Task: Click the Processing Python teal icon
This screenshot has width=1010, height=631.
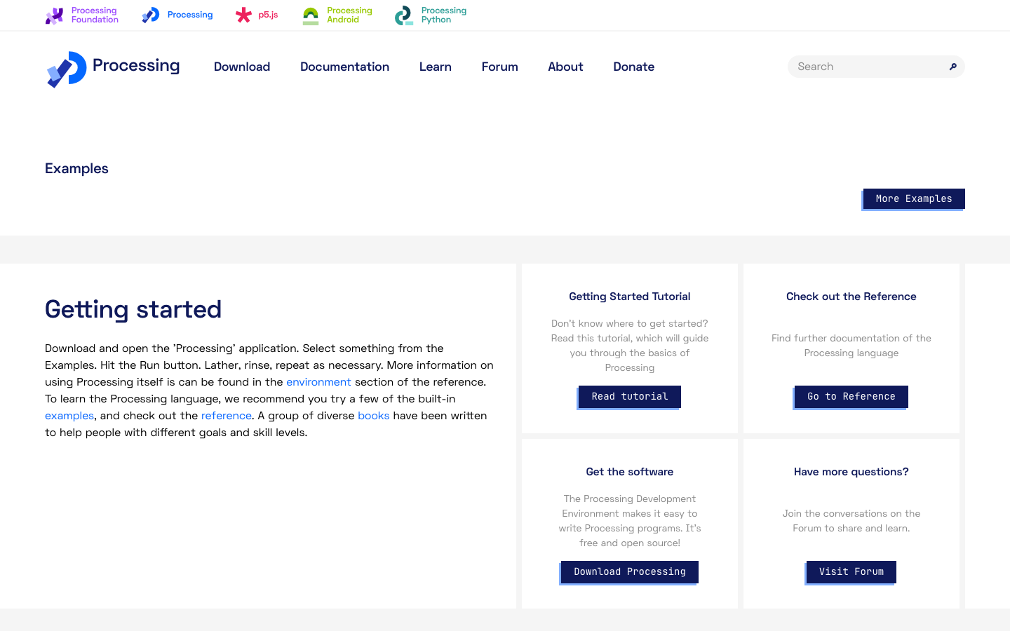Action: click(x=404, y=15)
